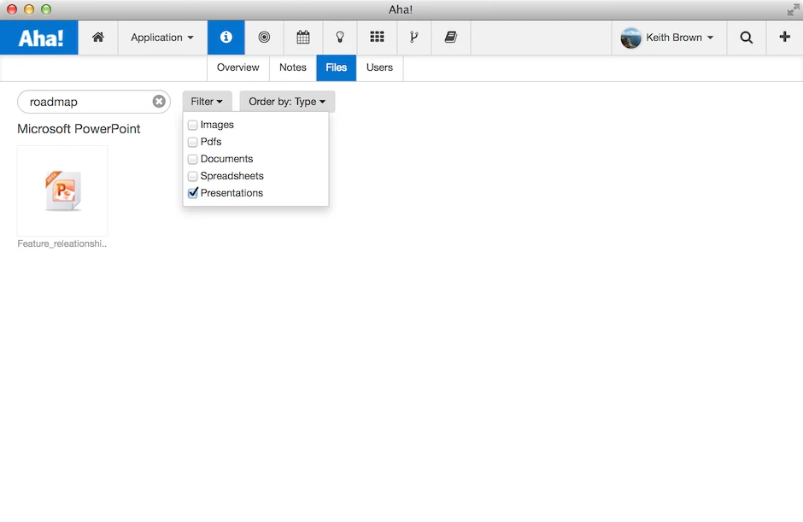
Task: Click Keith Brown's avatar picture
Action: pos(631,38)
